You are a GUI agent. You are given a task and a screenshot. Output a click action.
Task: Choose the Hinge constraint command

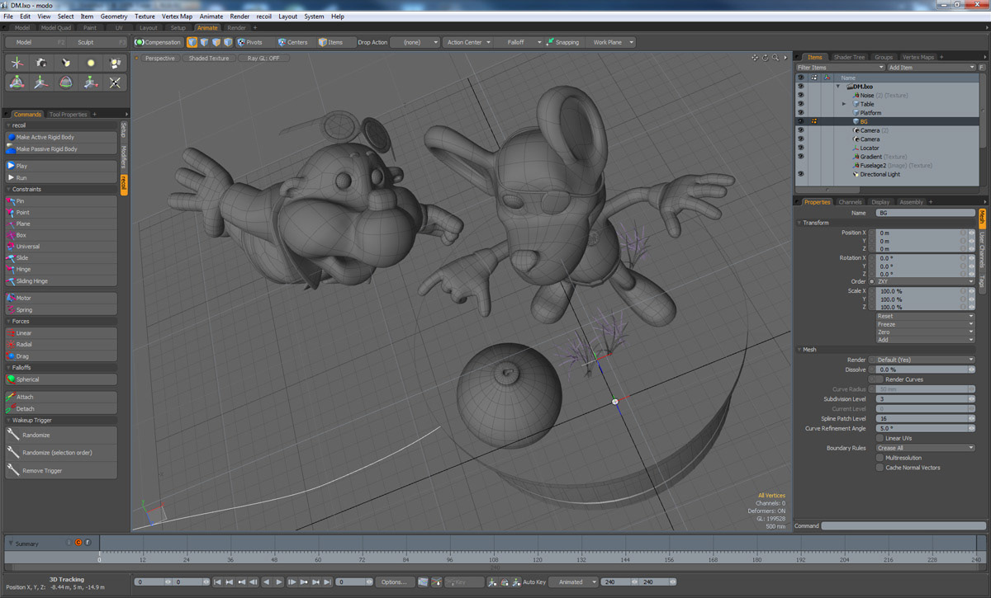(x=23, y=269)
